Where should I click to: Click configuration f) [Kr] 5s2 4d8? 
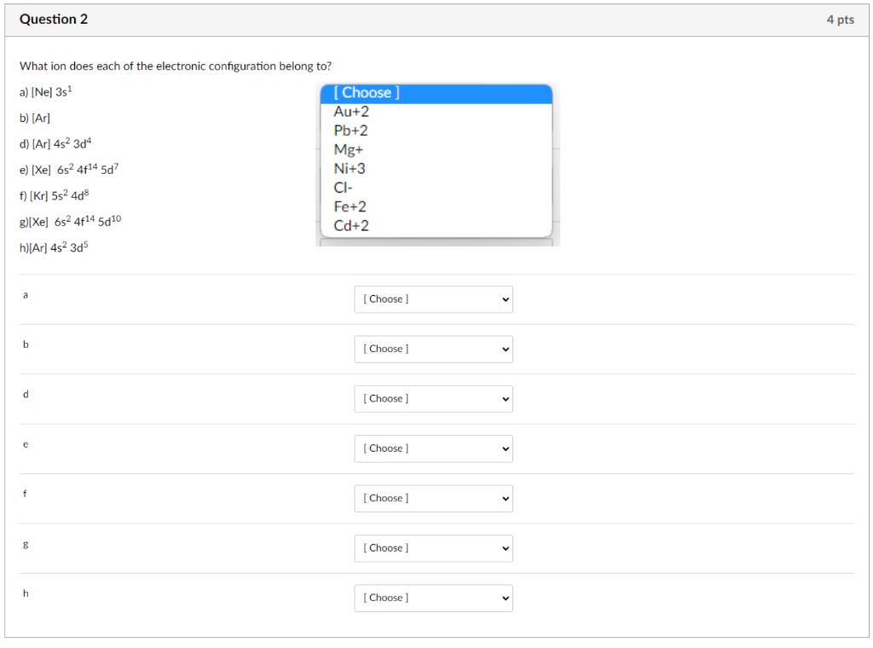pos(54,195)
